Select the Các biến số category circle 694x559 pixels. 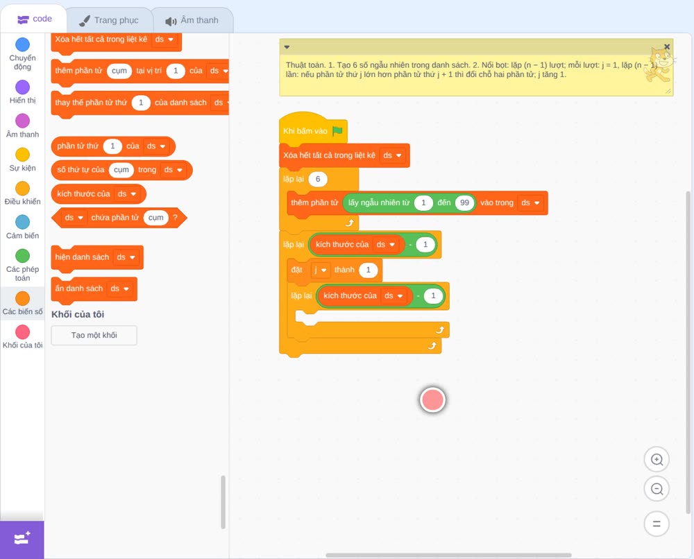[23, 298]
